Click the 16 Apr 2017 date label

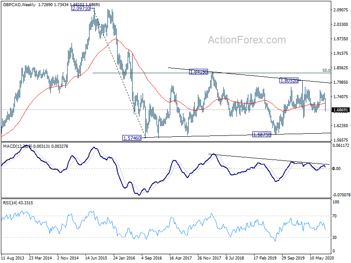click(x=180, y=258)
